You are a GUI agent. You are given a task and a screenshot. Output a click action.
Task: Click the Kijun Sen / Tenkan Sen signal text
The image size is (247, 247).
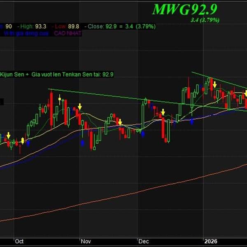click(x=57, y=75)
